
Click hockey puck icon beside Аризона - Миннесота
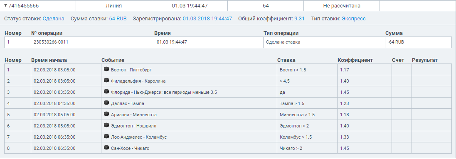[106, 114]
